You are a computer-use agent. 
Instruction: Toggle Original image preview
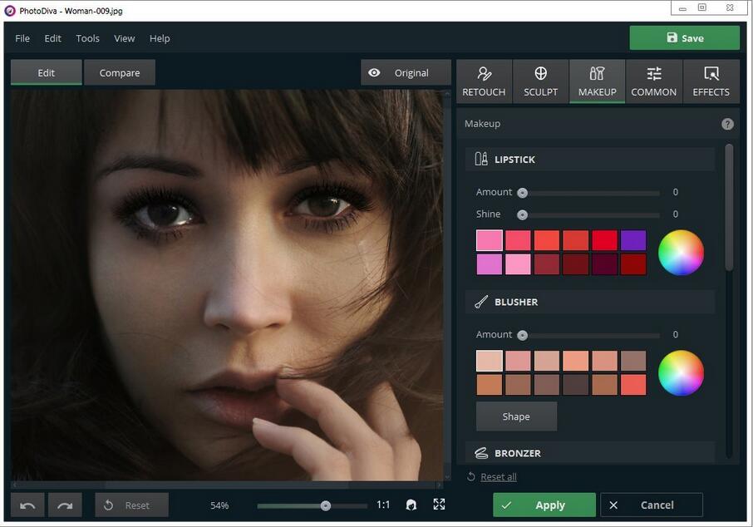click(x=406, y=72)
